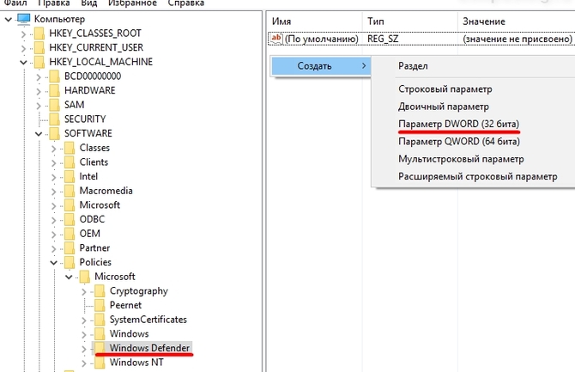The width and height of the screenshot is (575, 372).
Task: Expand the HKEY_CLASSES_ROOT hive
Action: [x=23, y=34]
